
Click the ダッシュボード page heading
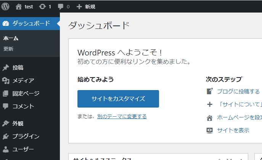tap(99, 25)
